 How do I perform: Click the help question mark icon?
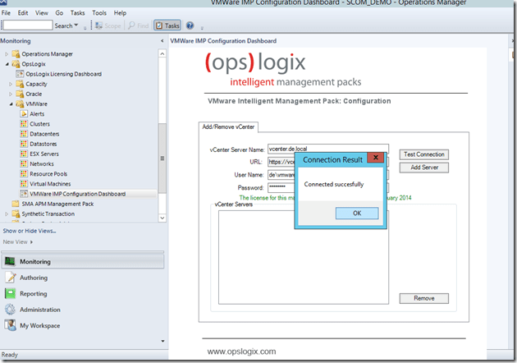(x=190, y=26)
